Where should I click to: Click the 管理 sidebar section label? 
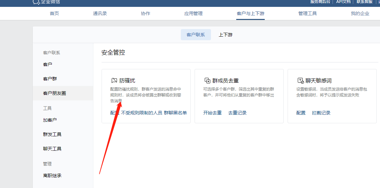[47, 164]
